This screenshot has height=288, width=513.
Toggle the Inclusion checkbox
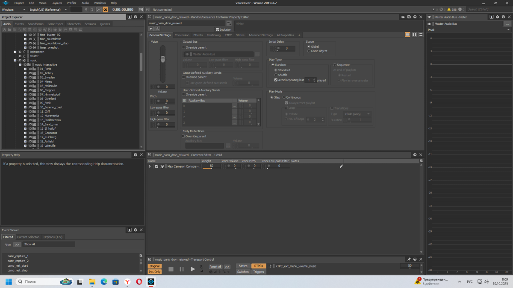(218, 29)
